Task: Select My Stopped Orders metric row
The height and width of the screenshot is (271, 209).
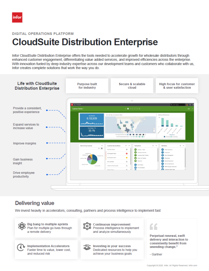Action: (x=117, y=153)
